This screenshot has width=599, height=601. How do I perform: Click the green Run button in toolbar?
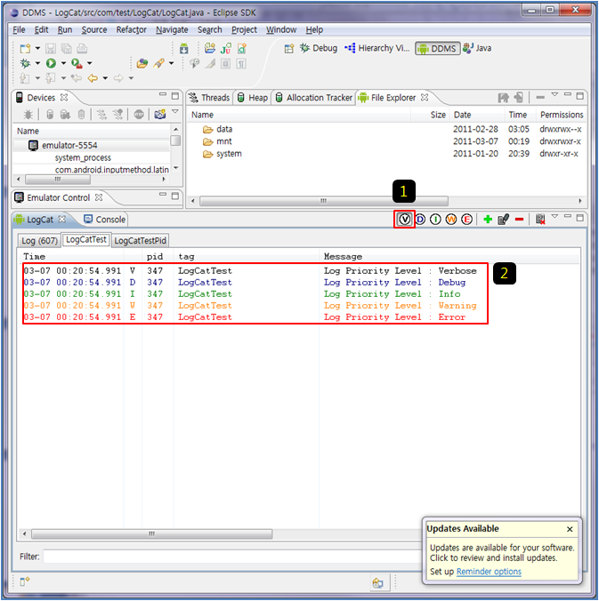[x=51, y=63]
